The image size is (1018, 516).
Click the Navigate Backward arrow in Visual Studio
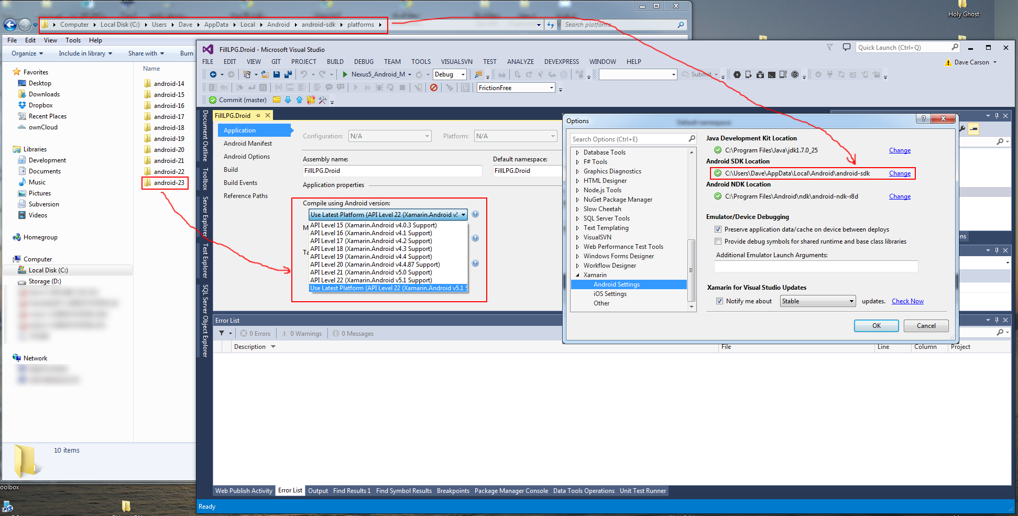tap(213, 74)
